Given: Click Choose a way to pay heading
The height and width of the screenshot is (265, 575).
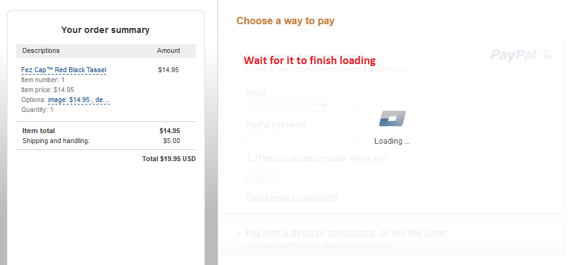Looking at the screenshot, I should pyautogui.click(x=285, y=21).
